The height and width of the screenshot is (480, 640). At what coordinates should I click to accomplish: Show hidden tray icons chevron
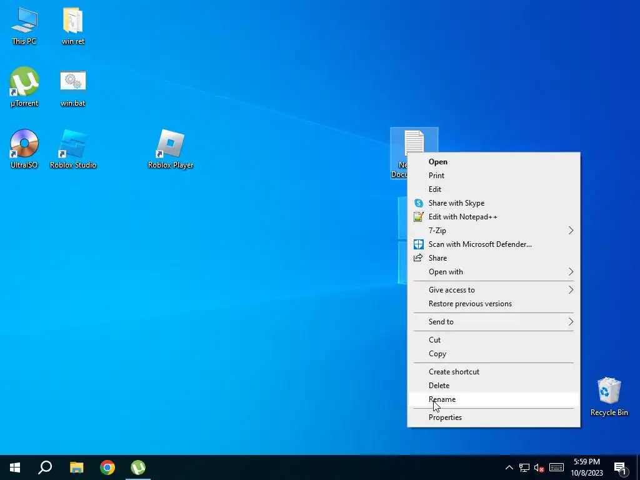pos(509,467)
